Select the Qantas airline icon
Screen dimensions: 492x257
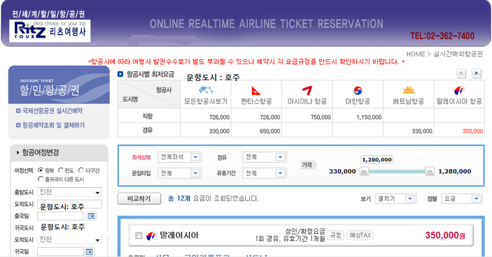click(256, 91)
